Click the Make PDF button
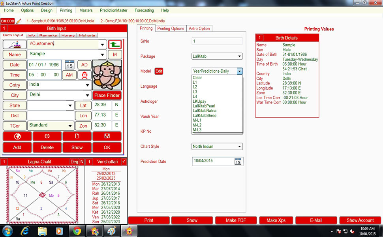Screen dimensions: 383x237 click(x=236, y=220)
